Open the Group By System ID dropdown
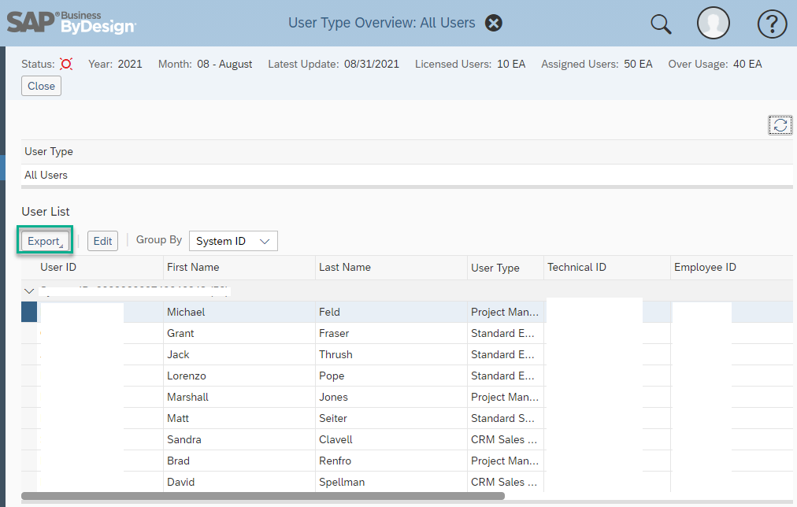This screenshot has height=507, width=797. [x=233, y=241]
